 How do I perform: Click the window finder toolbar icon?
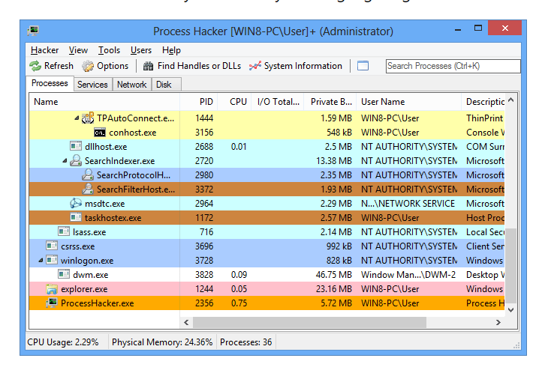pyautogui.click(x=363, y=66)
